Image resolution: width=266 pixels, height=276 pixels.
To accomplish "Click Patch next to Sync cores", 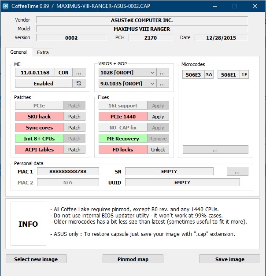I will click(74, 128).
